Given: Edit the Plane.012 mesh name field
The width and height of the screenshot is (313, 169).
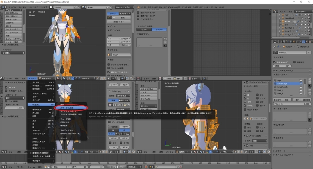Looking at the screenshot, I should (x=292, y=52).
